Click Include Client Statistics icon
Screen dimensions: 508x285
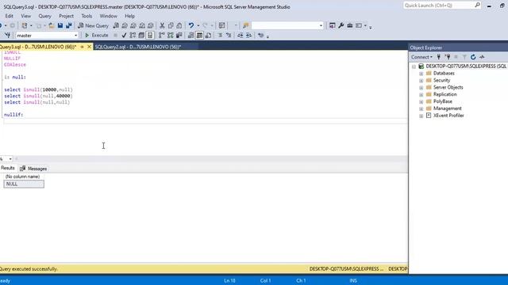[x=179, y=35]
